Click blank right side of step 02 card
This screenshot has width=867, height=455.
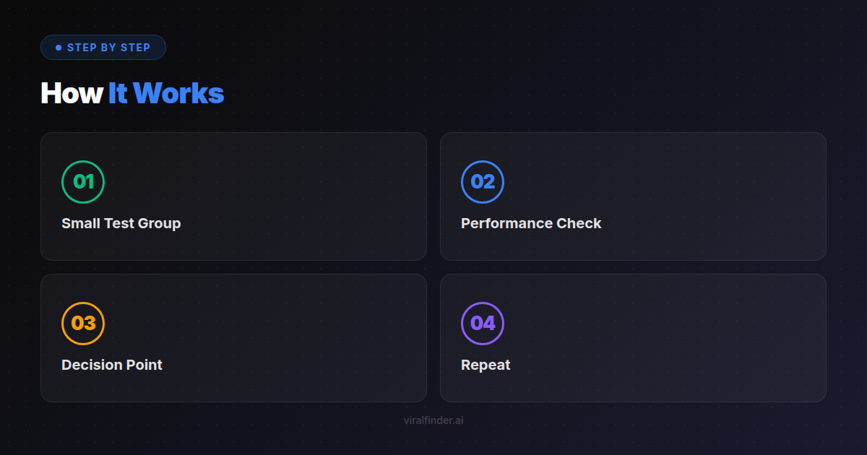click(x=722, y=196)
